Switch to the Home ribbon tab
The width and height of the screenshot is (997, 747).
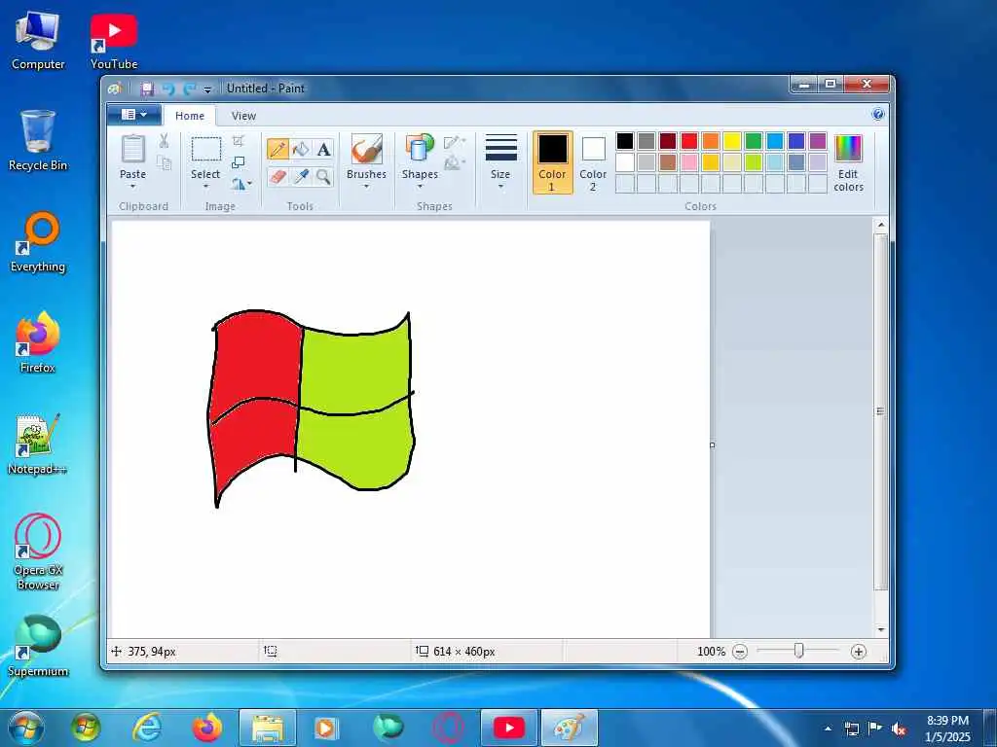point(190,116)
